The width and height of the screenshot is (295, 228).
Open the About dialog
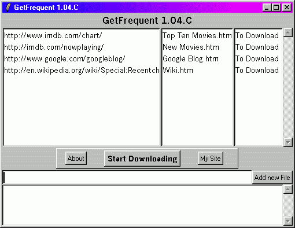tap(76, 159)
